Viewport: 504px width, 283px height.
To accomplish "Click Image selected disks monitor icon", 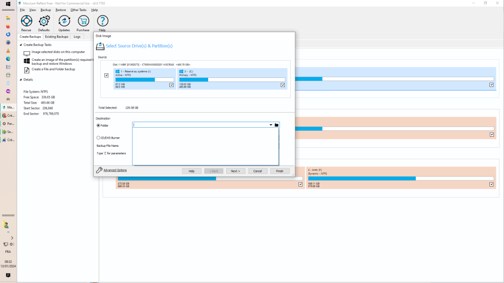I will click(27, 53).
